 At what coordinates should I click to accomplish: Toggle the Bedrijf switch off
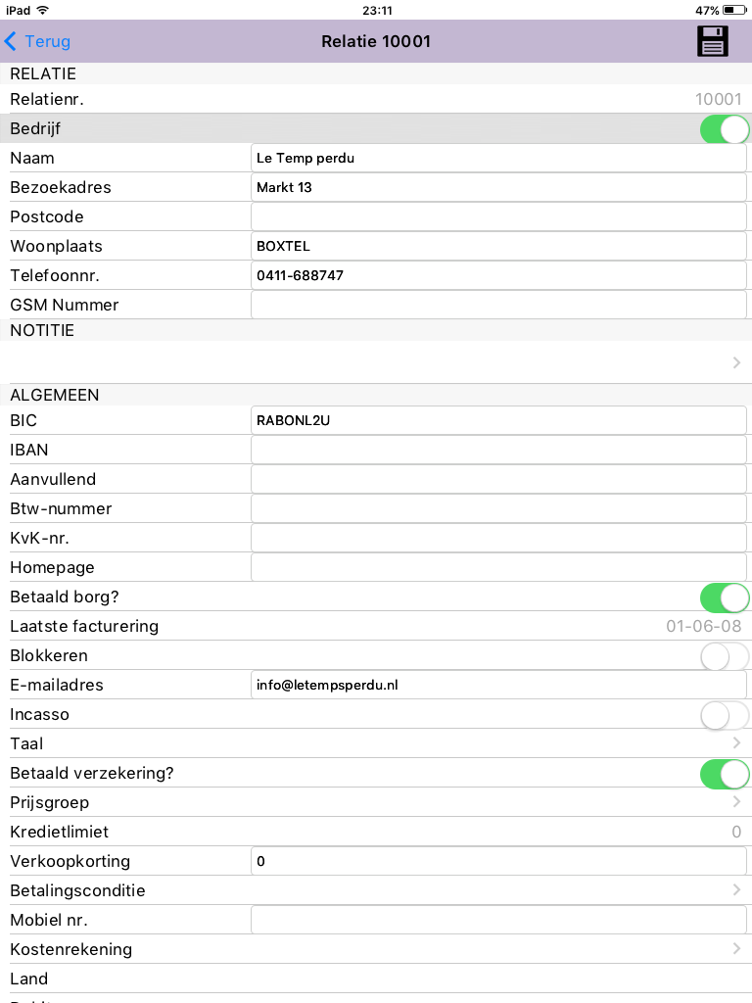click(725, 129)
